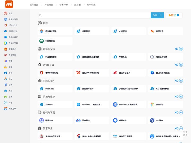
Task: Open 邮箱 category in sidebar
Action: click(x=8, y=67)
